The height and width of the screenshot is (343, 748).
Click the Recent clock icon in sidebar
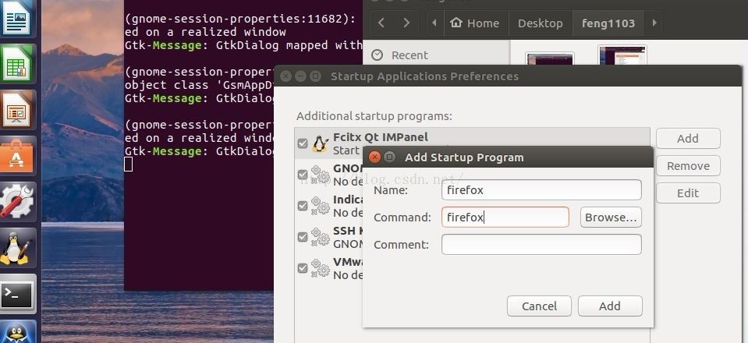(x=377, y=55)
